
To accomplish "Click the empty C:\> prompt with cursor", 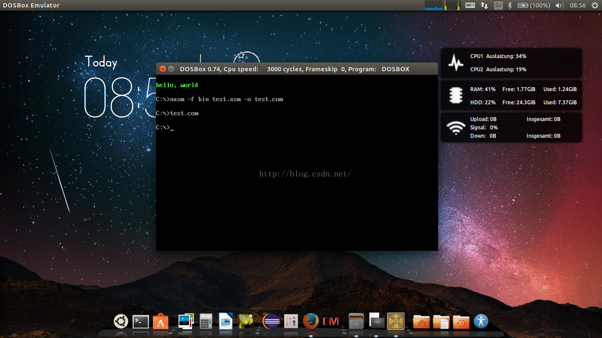I will pos(165,128).
